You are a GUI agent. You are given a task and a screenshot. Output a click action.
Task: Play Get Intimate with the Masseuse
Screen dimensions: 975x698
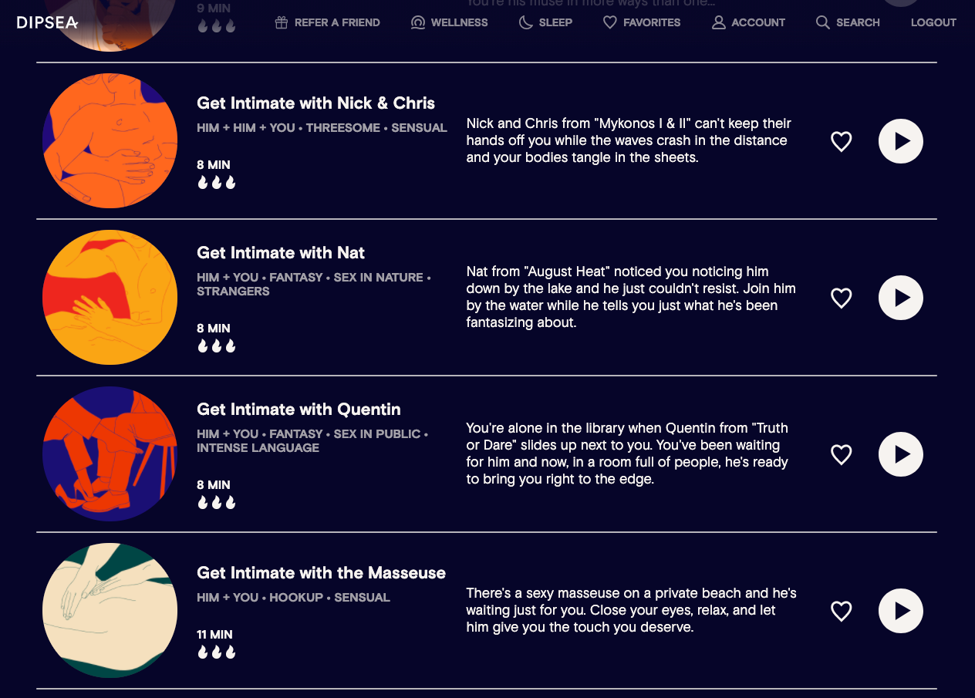(x=900, y=611)
